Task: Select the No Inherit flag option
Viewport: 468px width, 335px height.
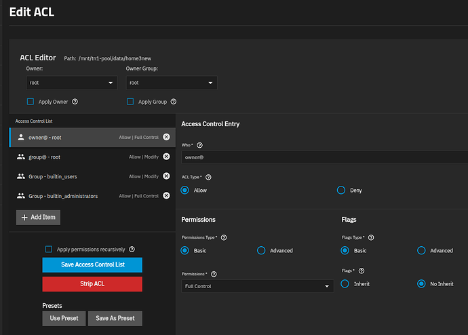Action: point(421,283)
